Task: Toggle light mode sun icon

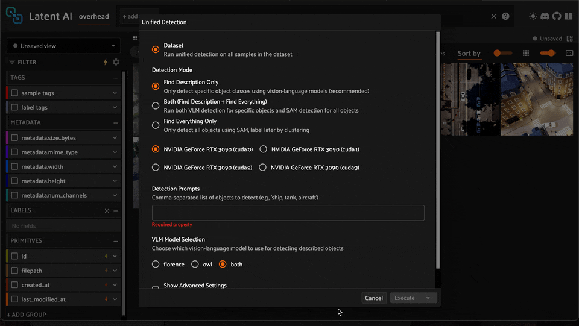Action: coord(533,16)
